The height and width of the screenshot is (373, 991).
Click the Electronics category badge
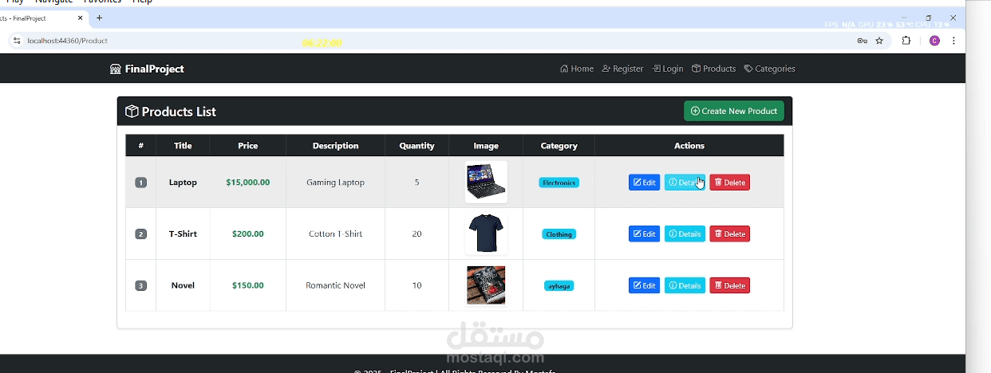coord(559,183)
